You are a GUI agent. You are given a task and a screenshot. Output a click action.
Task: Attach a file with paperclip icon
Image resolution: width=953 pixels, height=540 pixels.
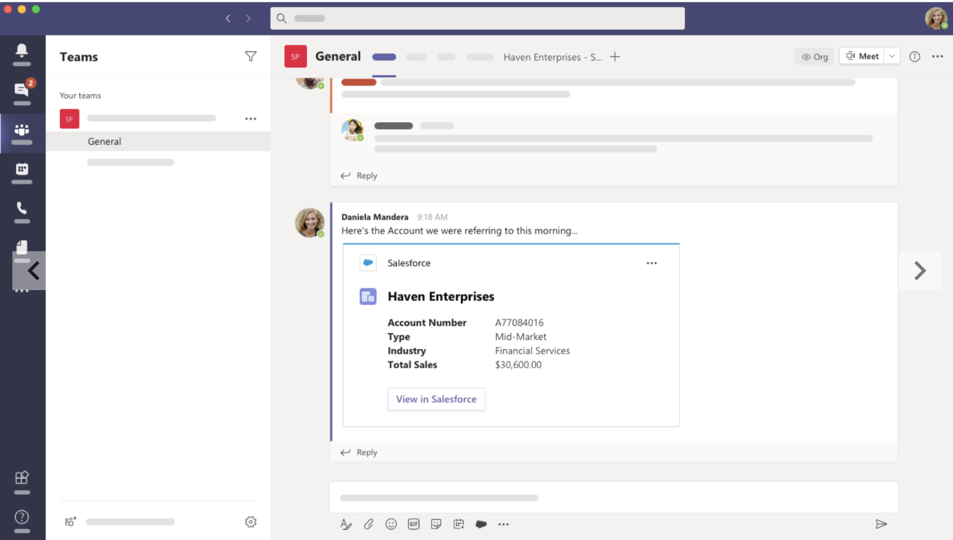coord(369,524)
